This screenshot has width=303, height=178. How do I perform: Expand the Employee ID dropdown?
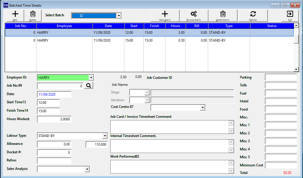point(91,77)
